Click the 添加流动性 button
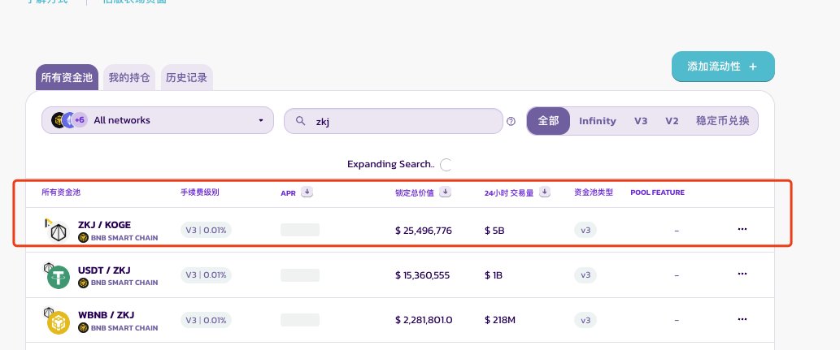The width and height of the screenshot is (840, 350). [x=723, y=67]
